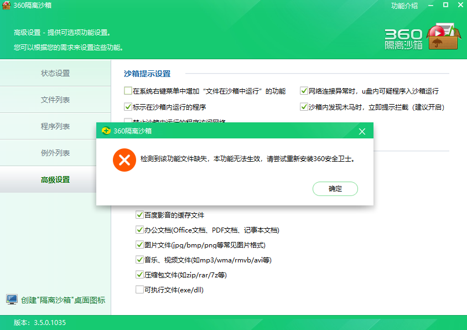Viewport: 467px width, 330px height.
Task: Click the 360 icon in the dialog title
Action: pos(106,131)
